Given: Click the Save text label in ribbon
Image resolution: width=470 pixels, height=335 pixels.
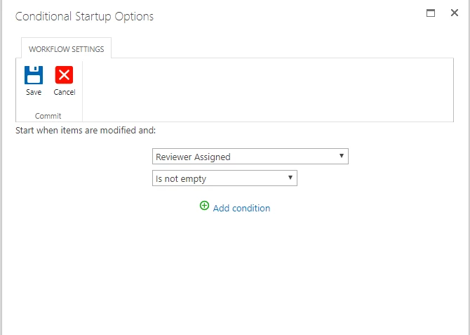Looking at the screenshot, I should [x=34, y=92].
